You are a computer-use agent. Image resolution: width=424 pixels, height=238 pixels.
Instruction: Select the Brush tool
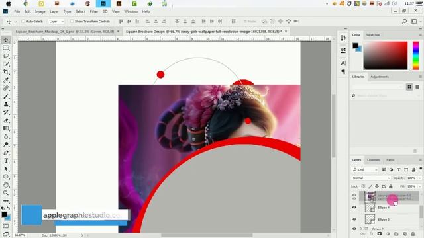(x=6, y=97)
